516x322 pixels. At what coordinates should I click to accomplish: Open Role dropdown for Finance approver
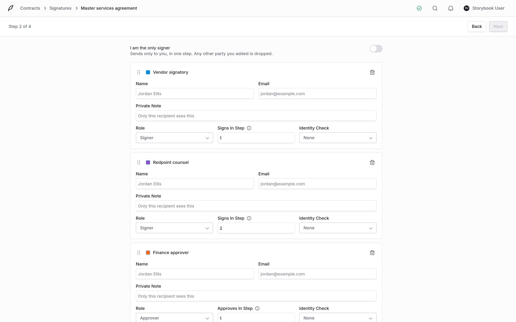click(174, 317)
